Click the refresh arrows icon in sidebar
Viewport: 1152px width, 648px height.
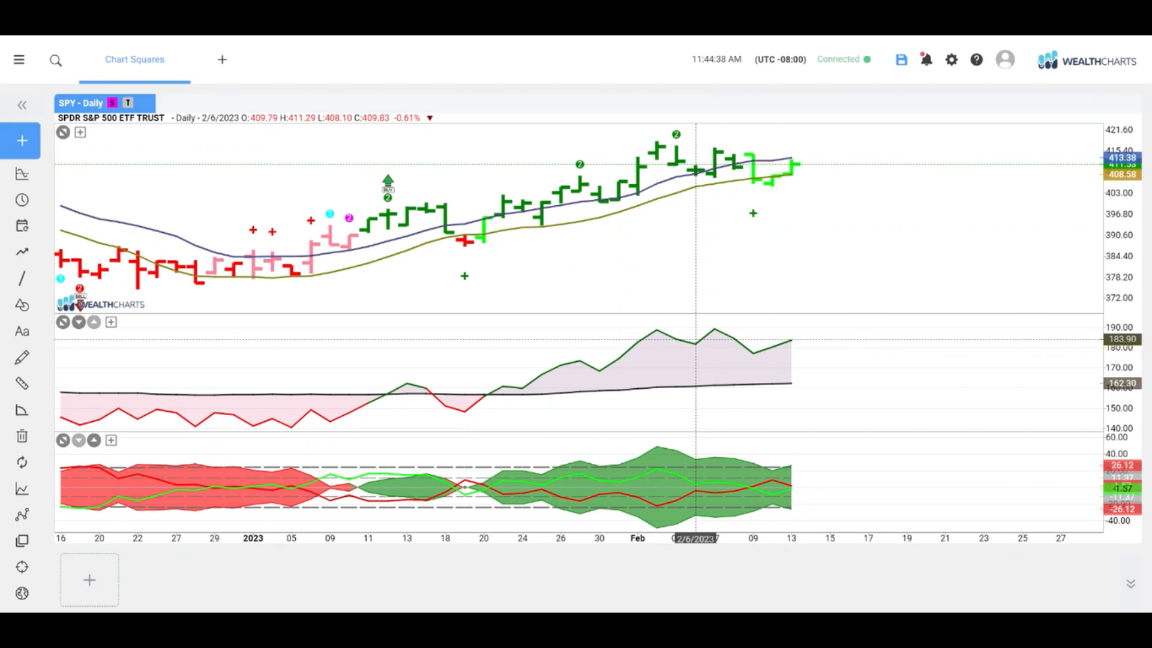pos(22,463)
